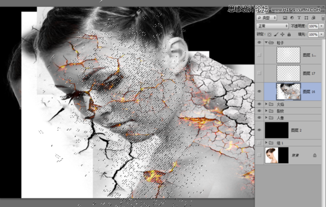326x207 pixels.
Task: Click the 裂纹 group folder icon
Action: pos(271,111)
